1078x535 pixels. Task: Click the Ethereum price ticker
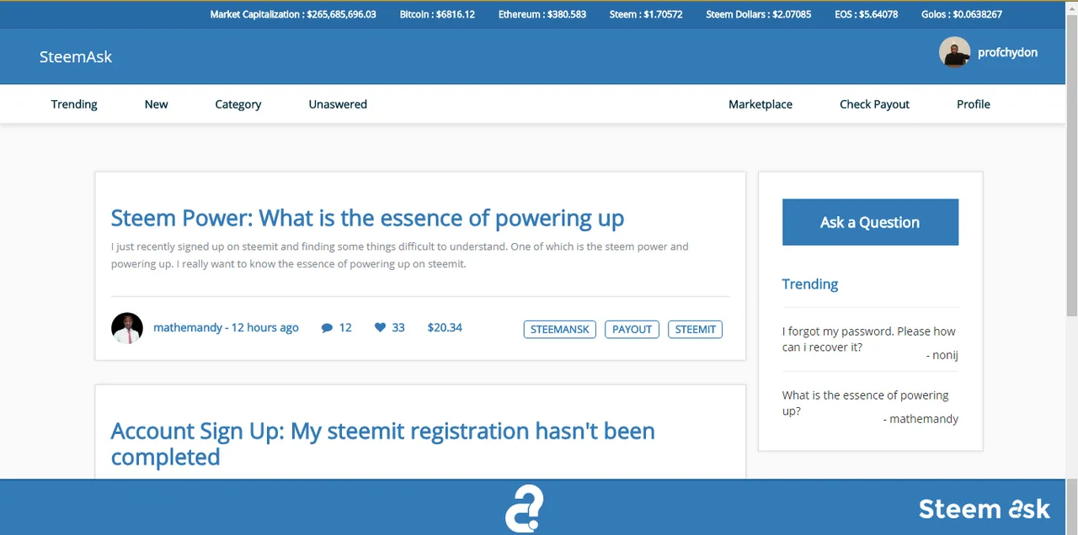(x=542, y=14)
